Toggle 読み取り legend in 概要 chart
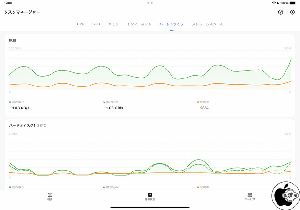The image size is (300, 210). pyautogui.click(x=18, y=101)
